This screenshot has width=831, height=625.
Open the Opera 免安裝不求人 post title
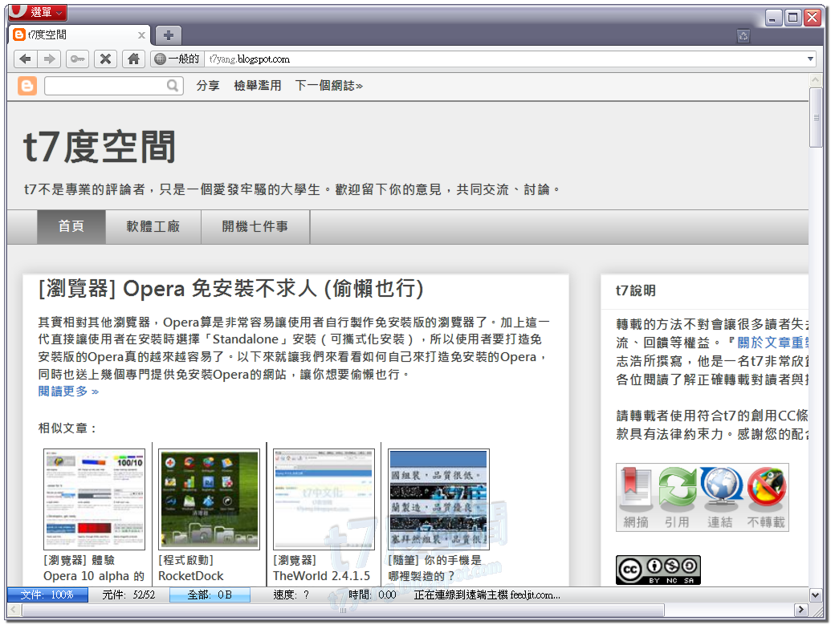[230, 289]
